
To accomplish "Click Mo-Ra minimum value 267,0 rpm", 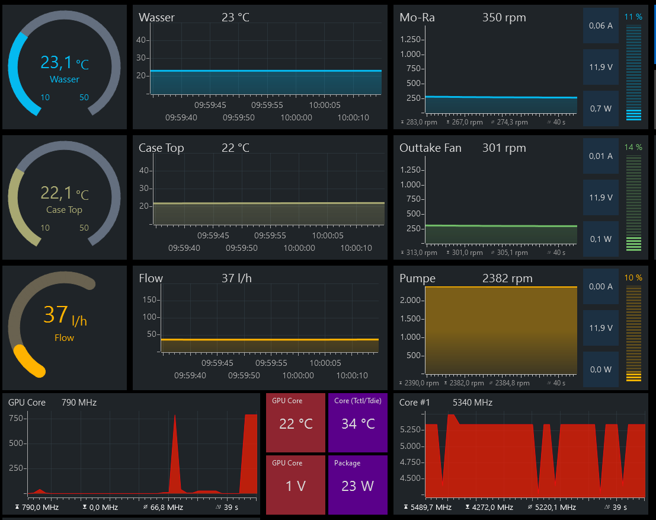I will point(465,122).
